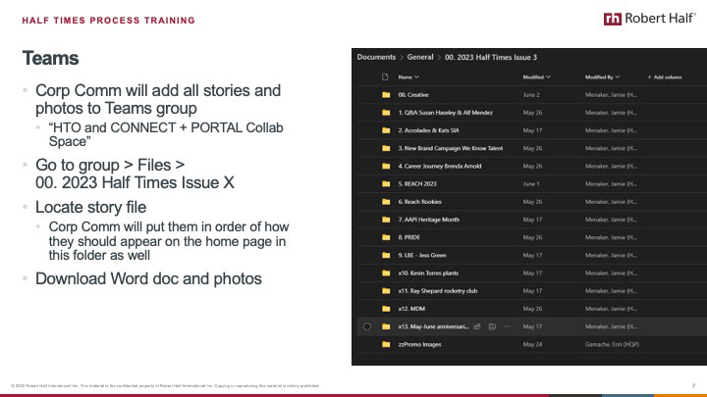Screen dimensions: 707x397
Task: Open the 1. Q&A Susan Haseley & Alf Mendez folder
Action: (445, 113)
